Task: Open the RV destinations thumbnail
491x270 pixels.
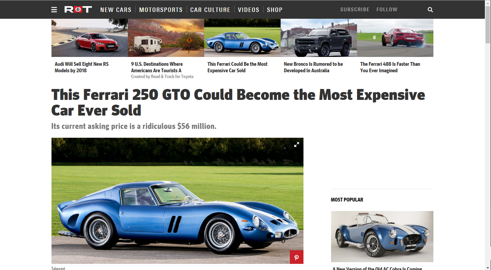Action: click(x=166, y=38)
